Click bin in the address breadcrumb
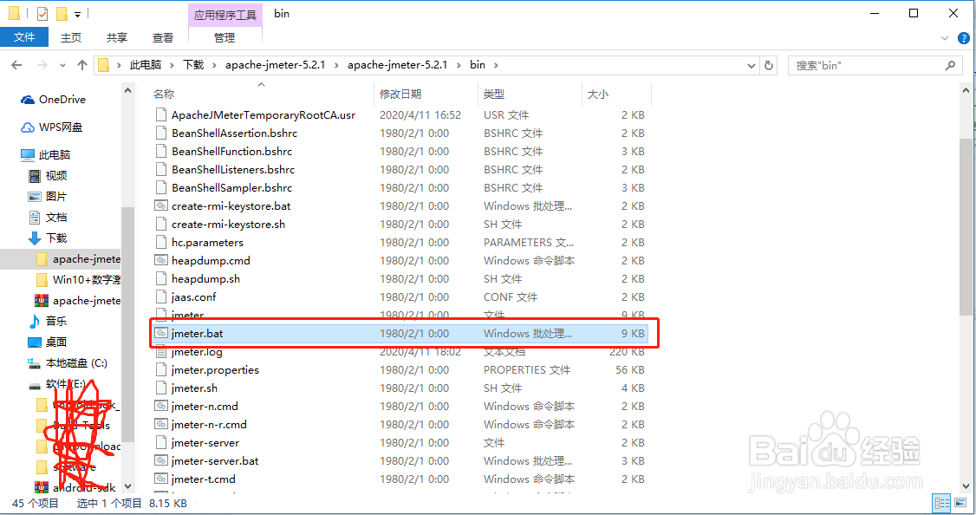 coord(478,64)
